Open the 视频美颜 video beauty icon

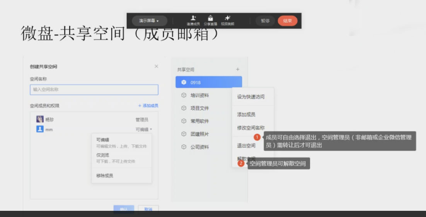point(227,19)
